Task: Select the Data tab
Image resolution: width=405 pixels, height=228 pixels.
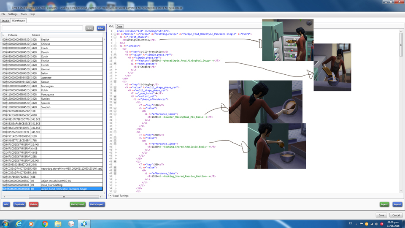Action: [x=119, y=26]
